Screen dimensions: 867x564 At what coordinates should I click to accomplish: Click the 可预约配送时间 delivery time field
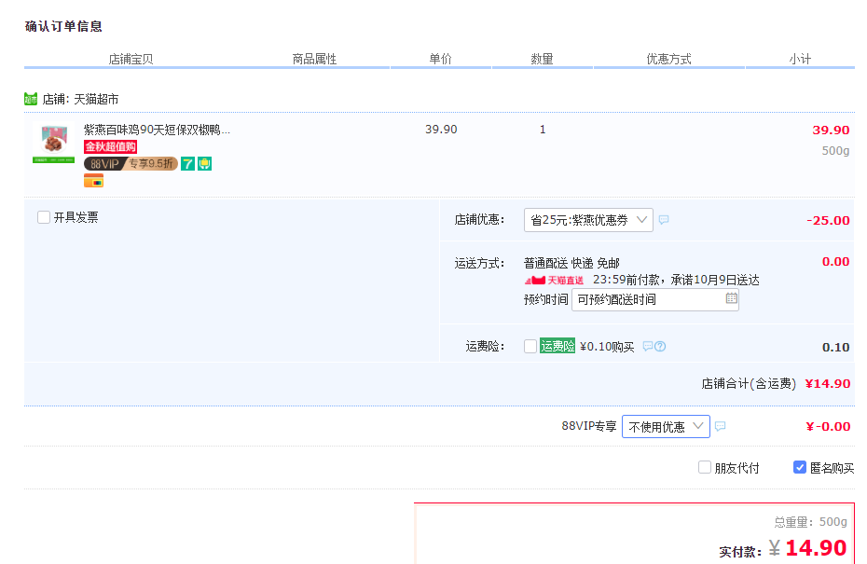(x=655, y=299)
